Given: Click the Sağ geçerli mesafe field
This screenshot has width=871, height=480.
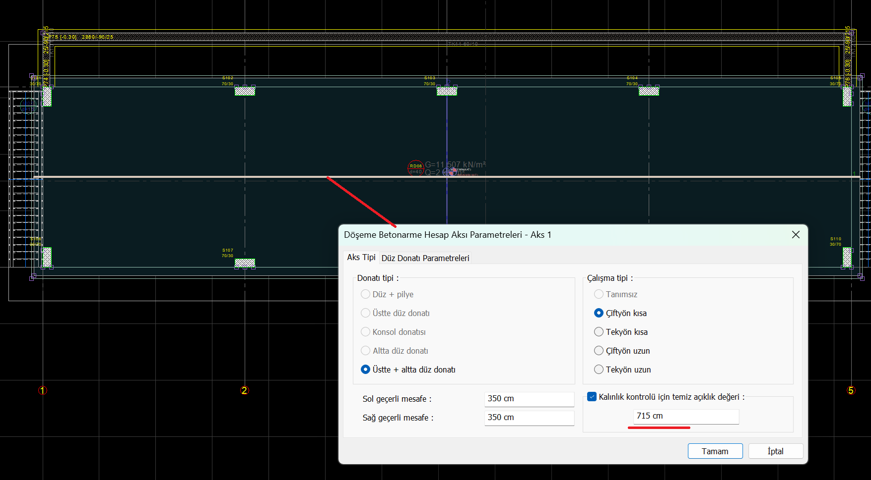Looking at the screenshot, I should click(x=529, y=418).
